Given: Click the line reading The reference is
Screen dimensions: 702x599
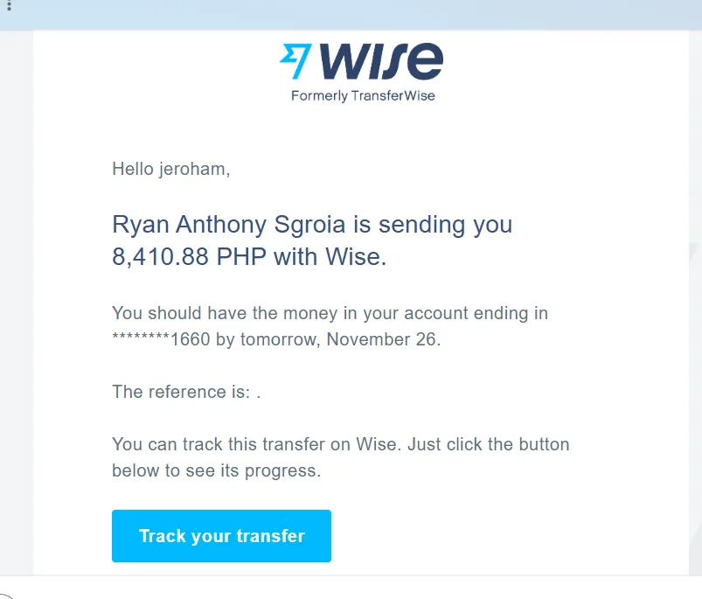Looking at the screenshot, I should 186,392.
